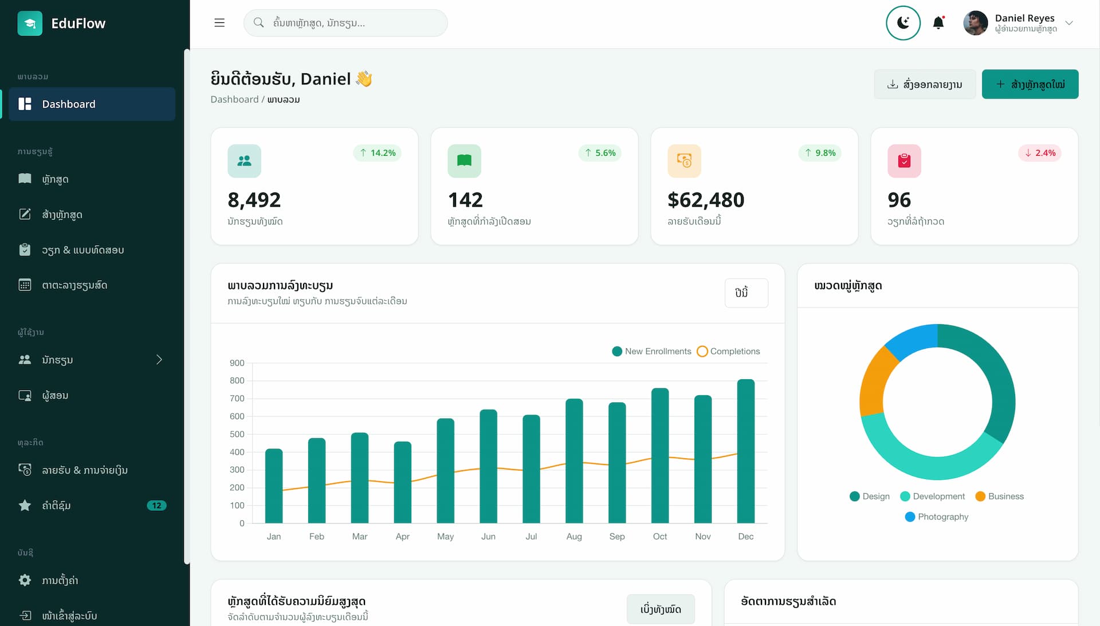Click the search courses input field
The height and width of the screenshot is (626, 1100).
coord(345,23)
